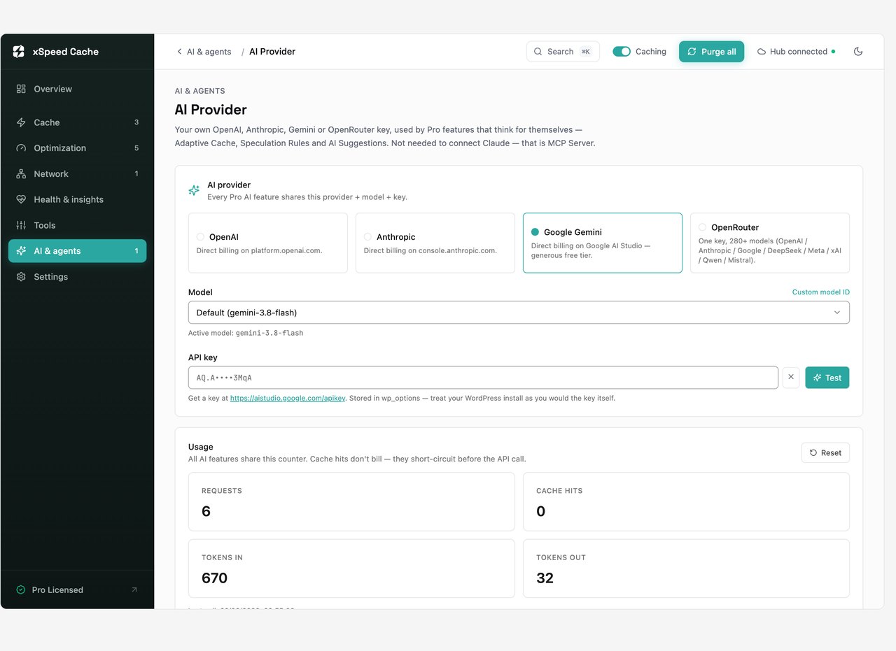Click the xSpeed Cache logo icon

click(19, 52)
